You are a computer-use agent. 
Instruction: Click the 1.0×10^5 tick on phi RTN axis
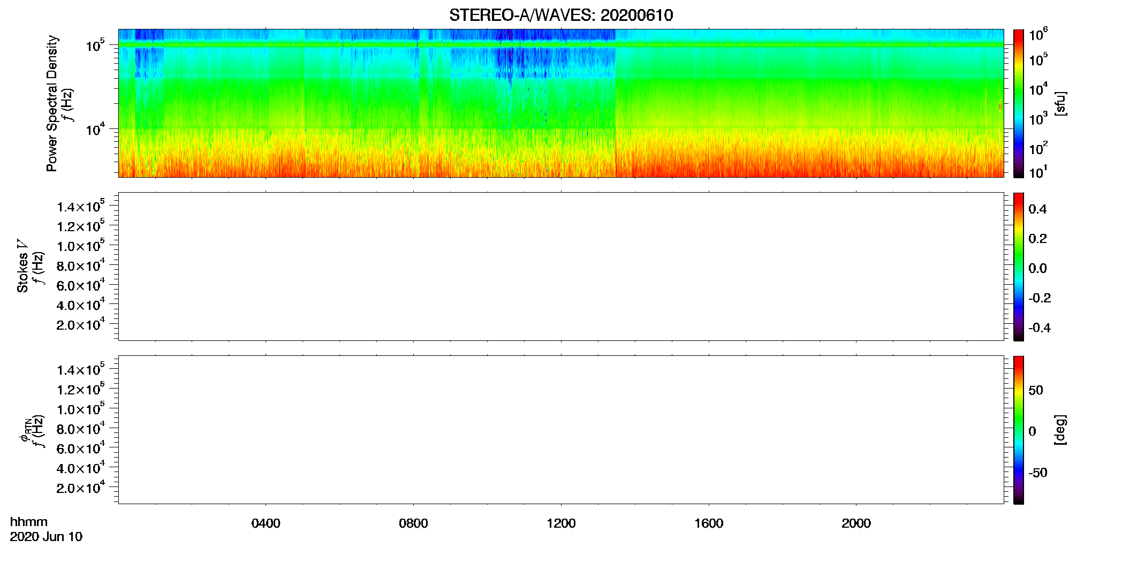pos(81,408)
